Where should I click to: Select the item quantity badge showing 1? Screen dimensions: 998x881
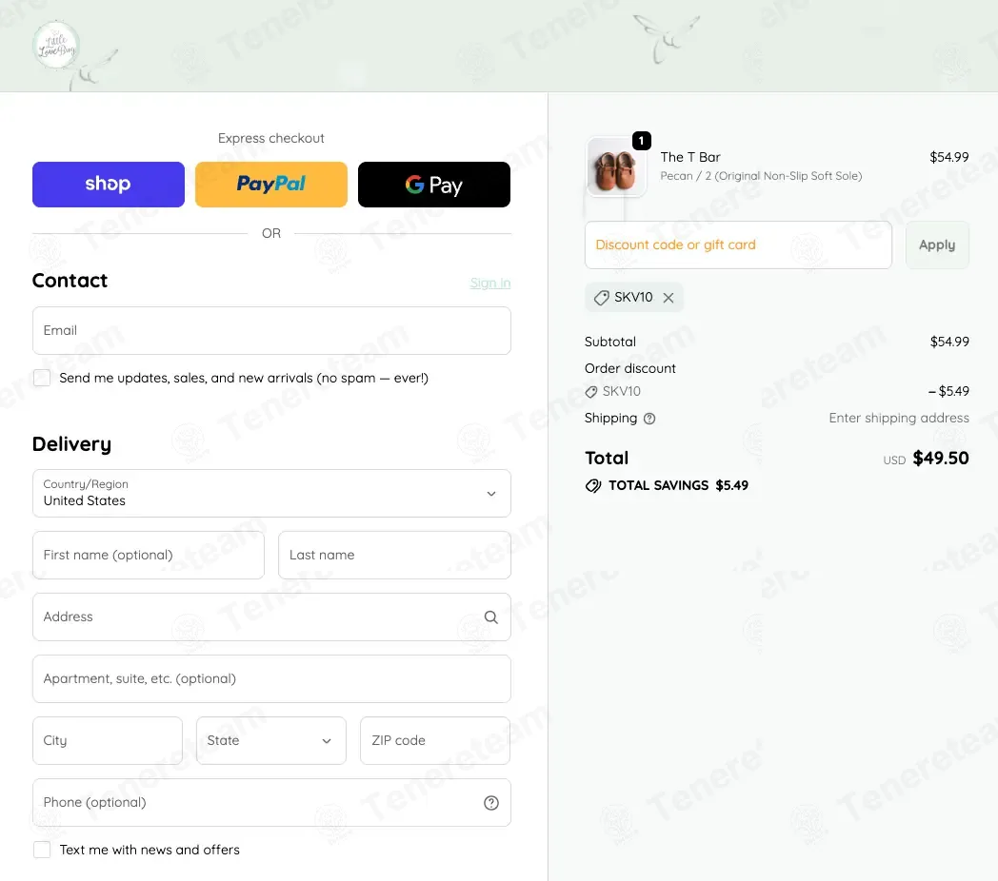click(x=642, y=141)
